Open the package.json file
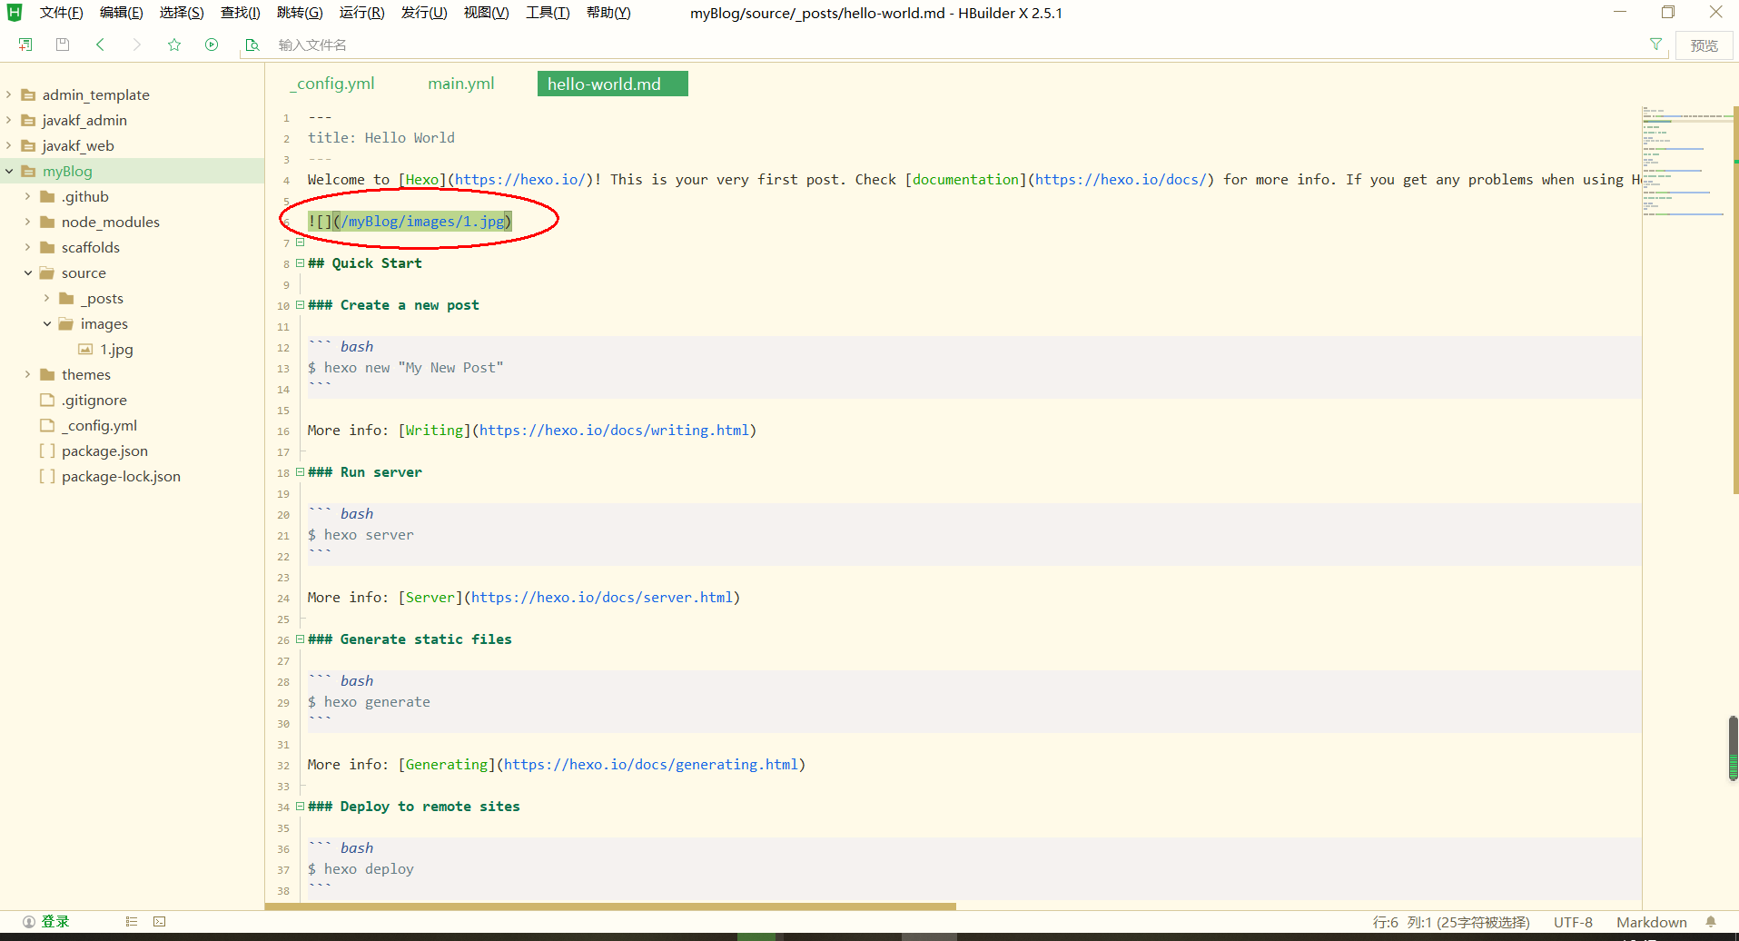1739x941 pixels. pos(104,451)
